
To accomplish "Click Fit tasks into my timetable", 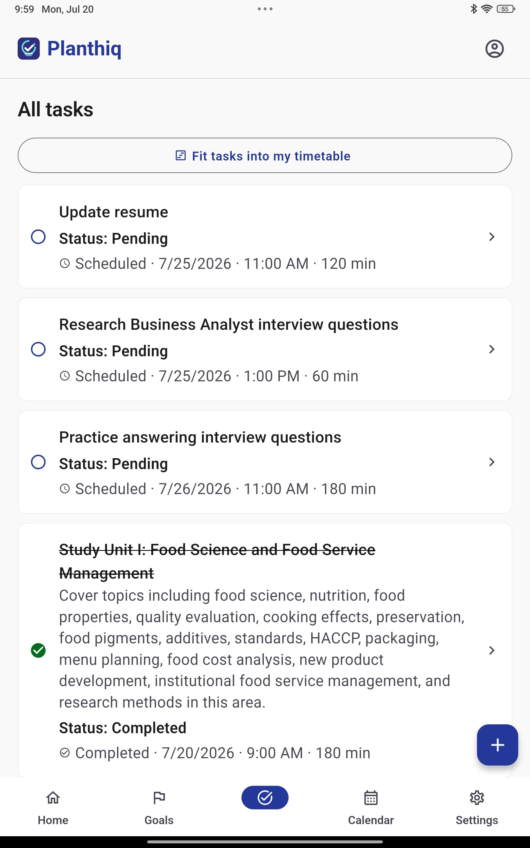I will coord(265,155).
